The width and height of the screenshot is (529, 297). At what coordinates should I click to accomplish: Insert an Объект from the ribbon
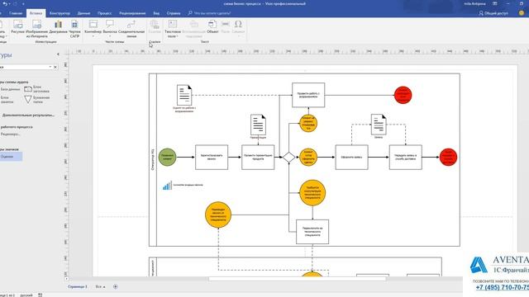point(212,27)
